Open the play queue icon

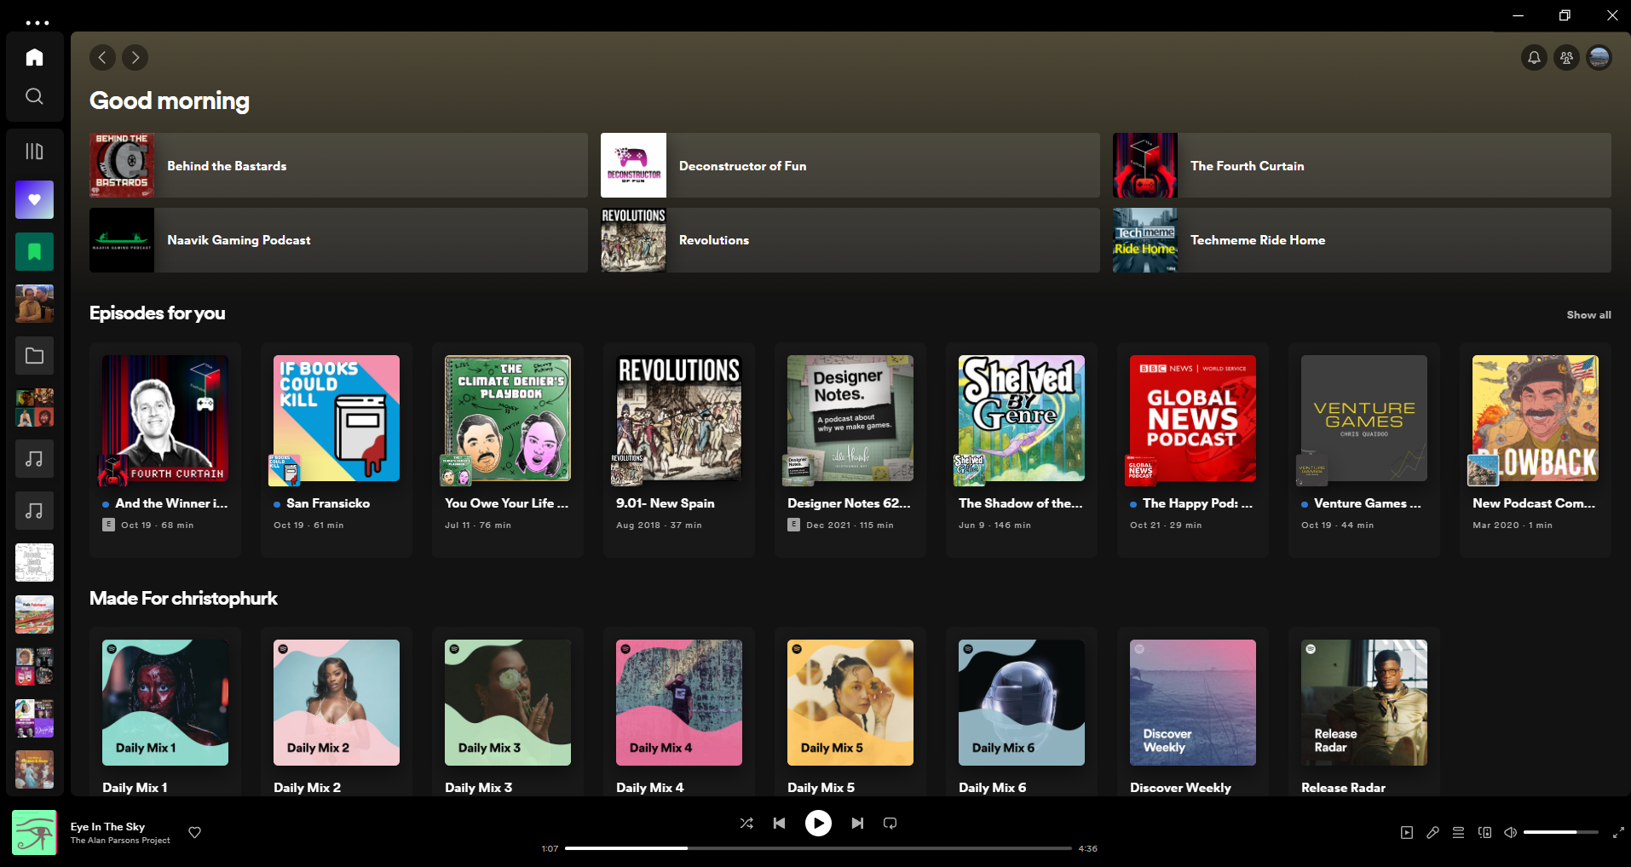pos(1458,833)
